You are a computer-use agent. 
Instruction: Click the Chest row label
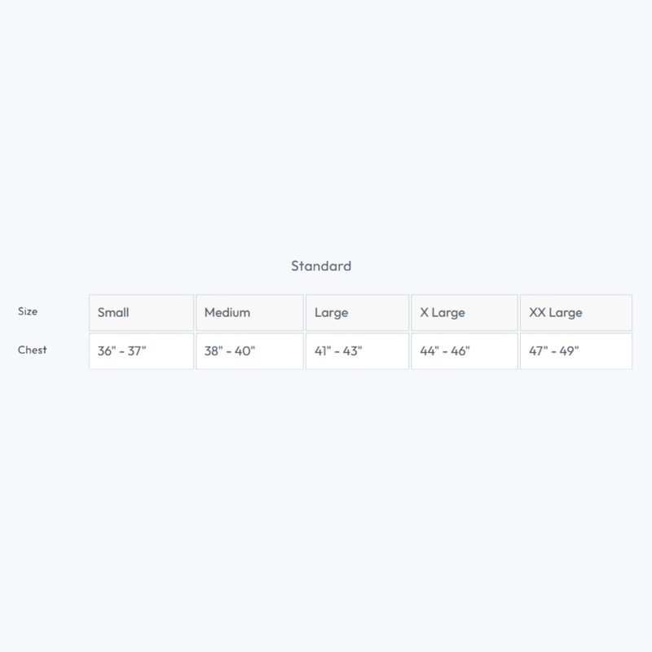[33, 350]
